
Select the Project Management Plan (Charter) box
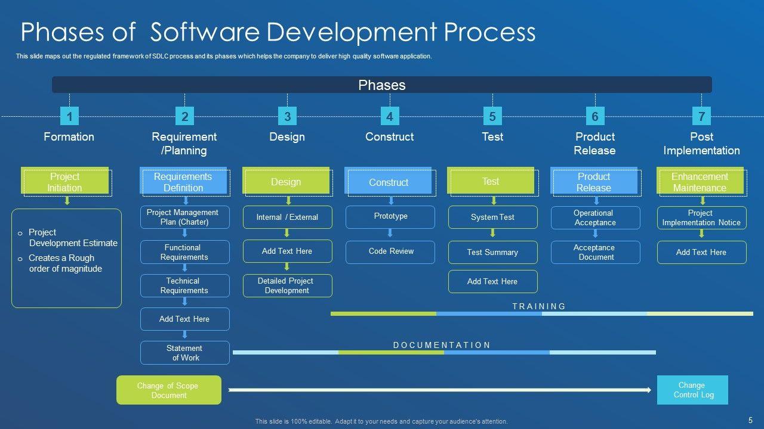[x=184, y=217]
